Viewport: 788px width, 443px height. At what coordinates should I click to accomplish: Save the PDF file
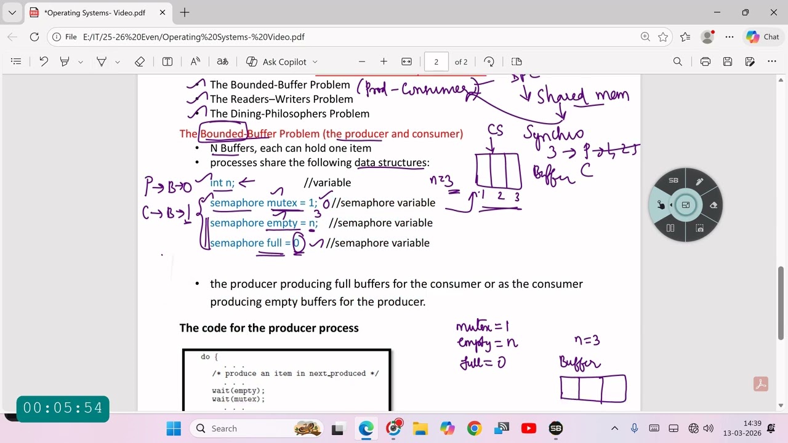728,62
